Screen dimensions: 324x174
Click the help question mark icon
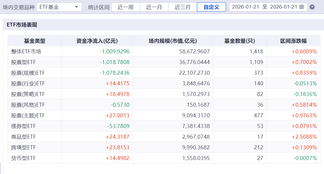(312, 7)
